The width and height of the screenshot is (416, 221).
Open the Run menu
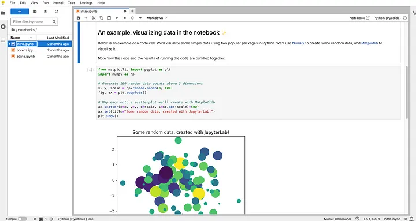(46, 3)
